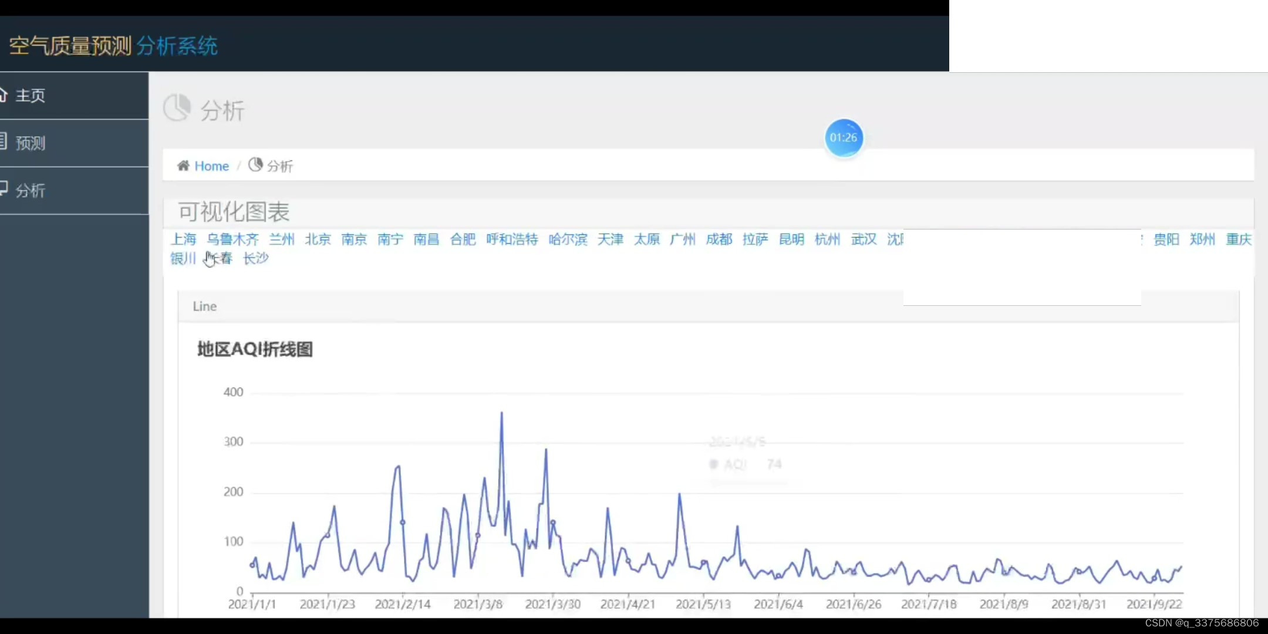Select the 长沙 city link
1268x634 pixels.
point(256,258)
